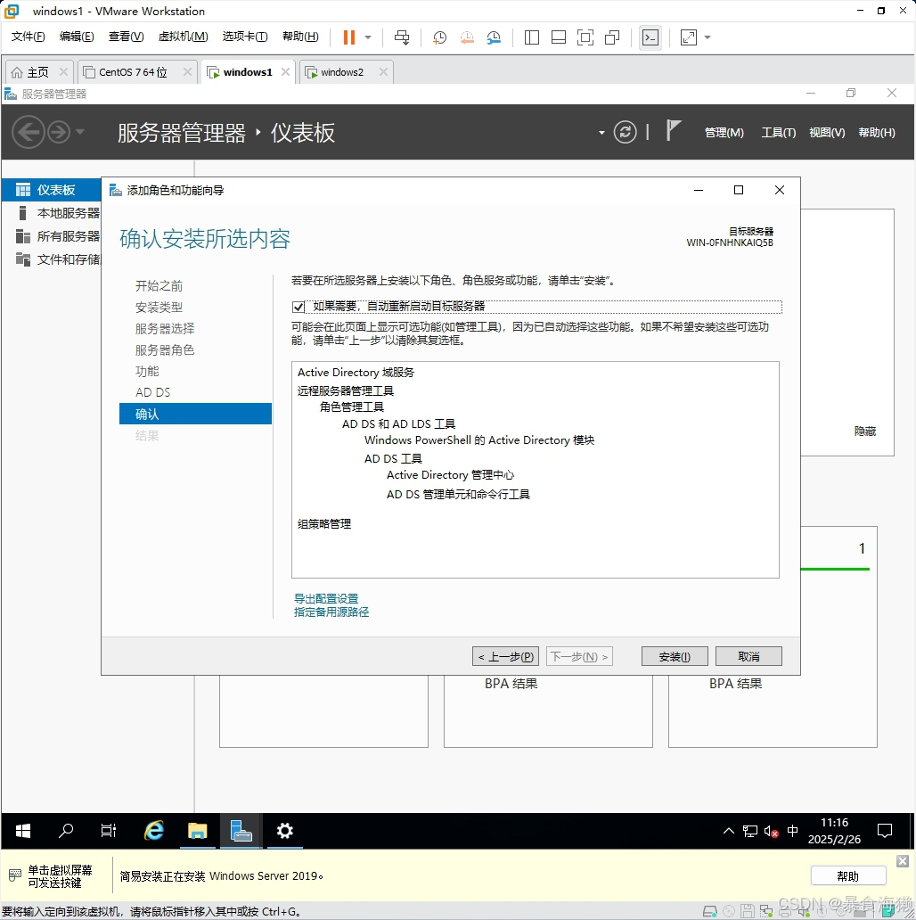Image resolution: width=916 pixels, height=920 pixels.
Task: Click the muted volume tray icon
Action: 771,832
